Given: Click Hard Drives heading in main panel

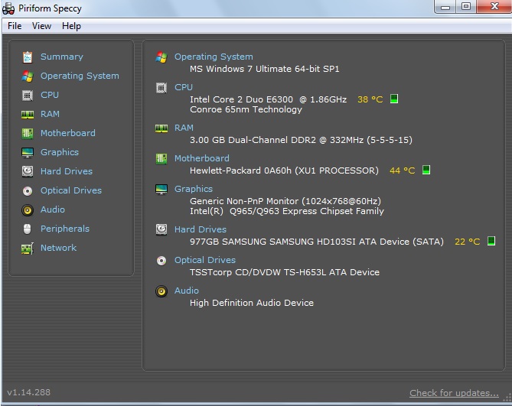Looking at the screenshot, I should point(201,229).
